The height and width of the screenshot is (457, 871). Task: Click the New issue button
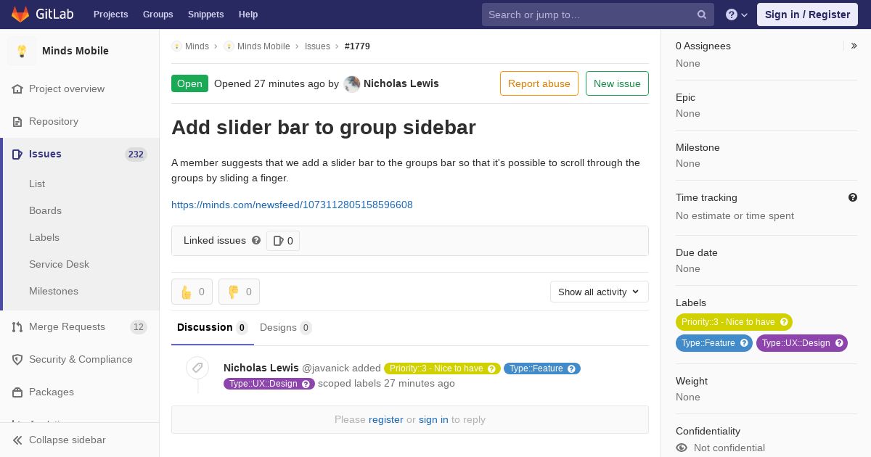(617, 83)
